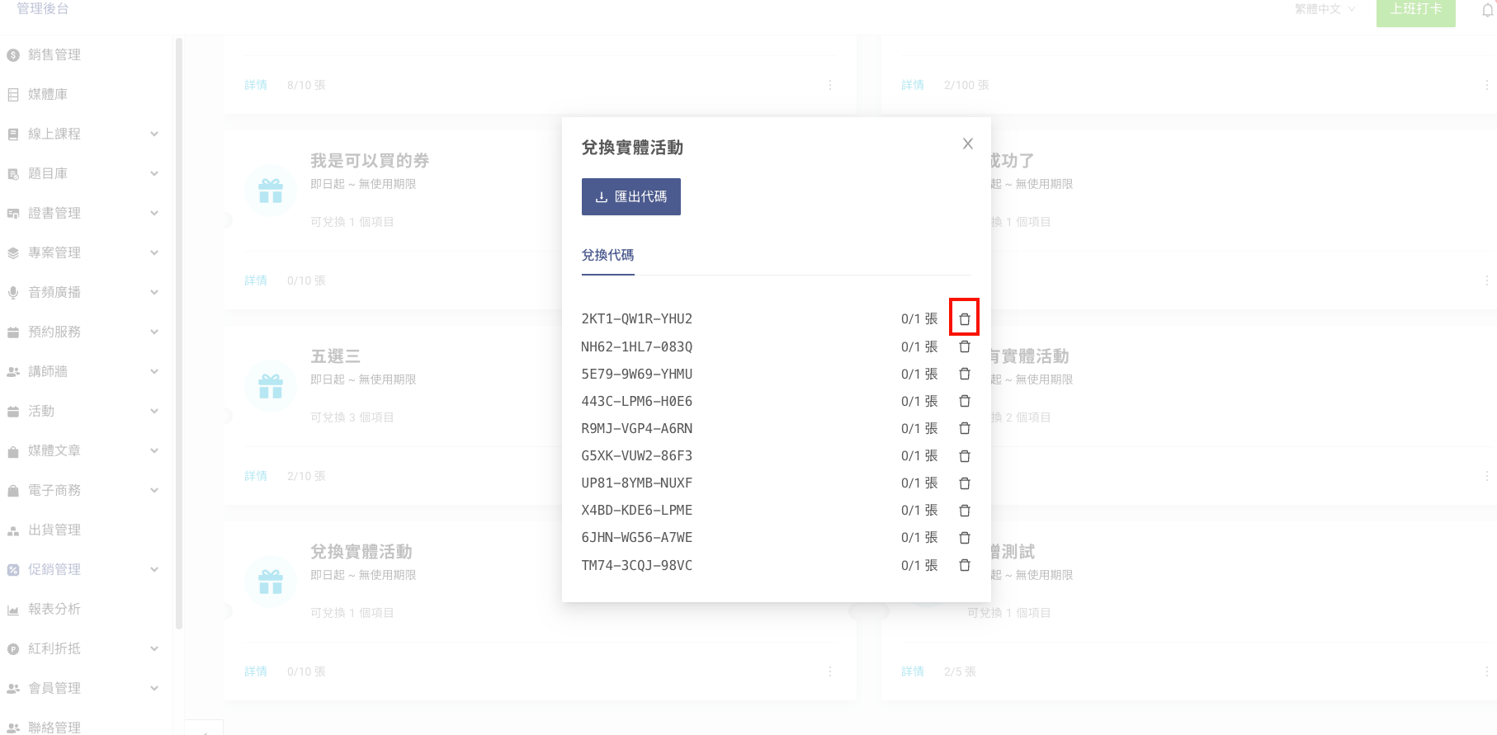
Task: Click the gift icon of 我是可以買的券
Action: pos(271,191)
